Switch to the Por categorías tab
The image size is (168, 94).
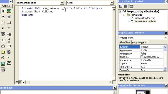click(139, 43)
